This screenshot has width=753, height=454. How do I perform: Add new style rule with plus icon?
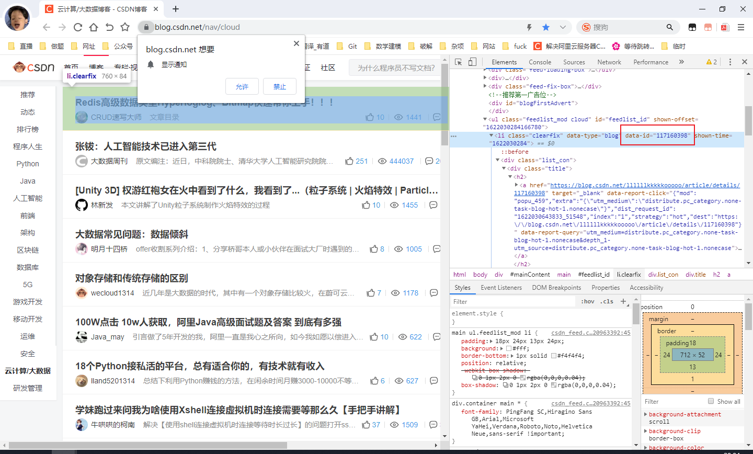coord(623,301)
